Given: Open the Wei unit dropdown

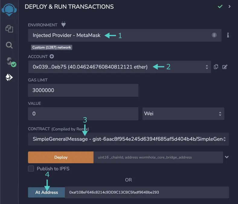Looking at the screenshot, I should click(x=183, y=114).
